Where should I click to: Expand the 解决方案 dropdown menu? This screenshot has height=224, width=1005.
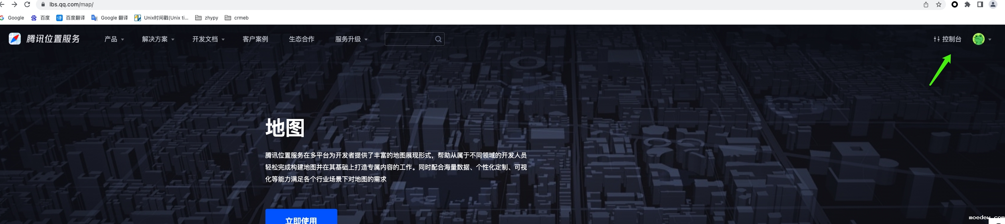[158, 39]
